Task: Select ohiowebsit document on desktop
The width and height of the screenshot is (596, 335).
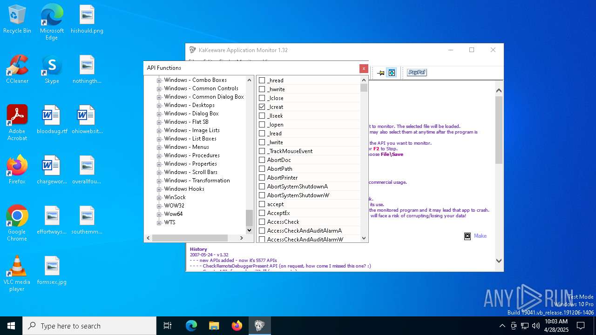Action: [87, 120]
